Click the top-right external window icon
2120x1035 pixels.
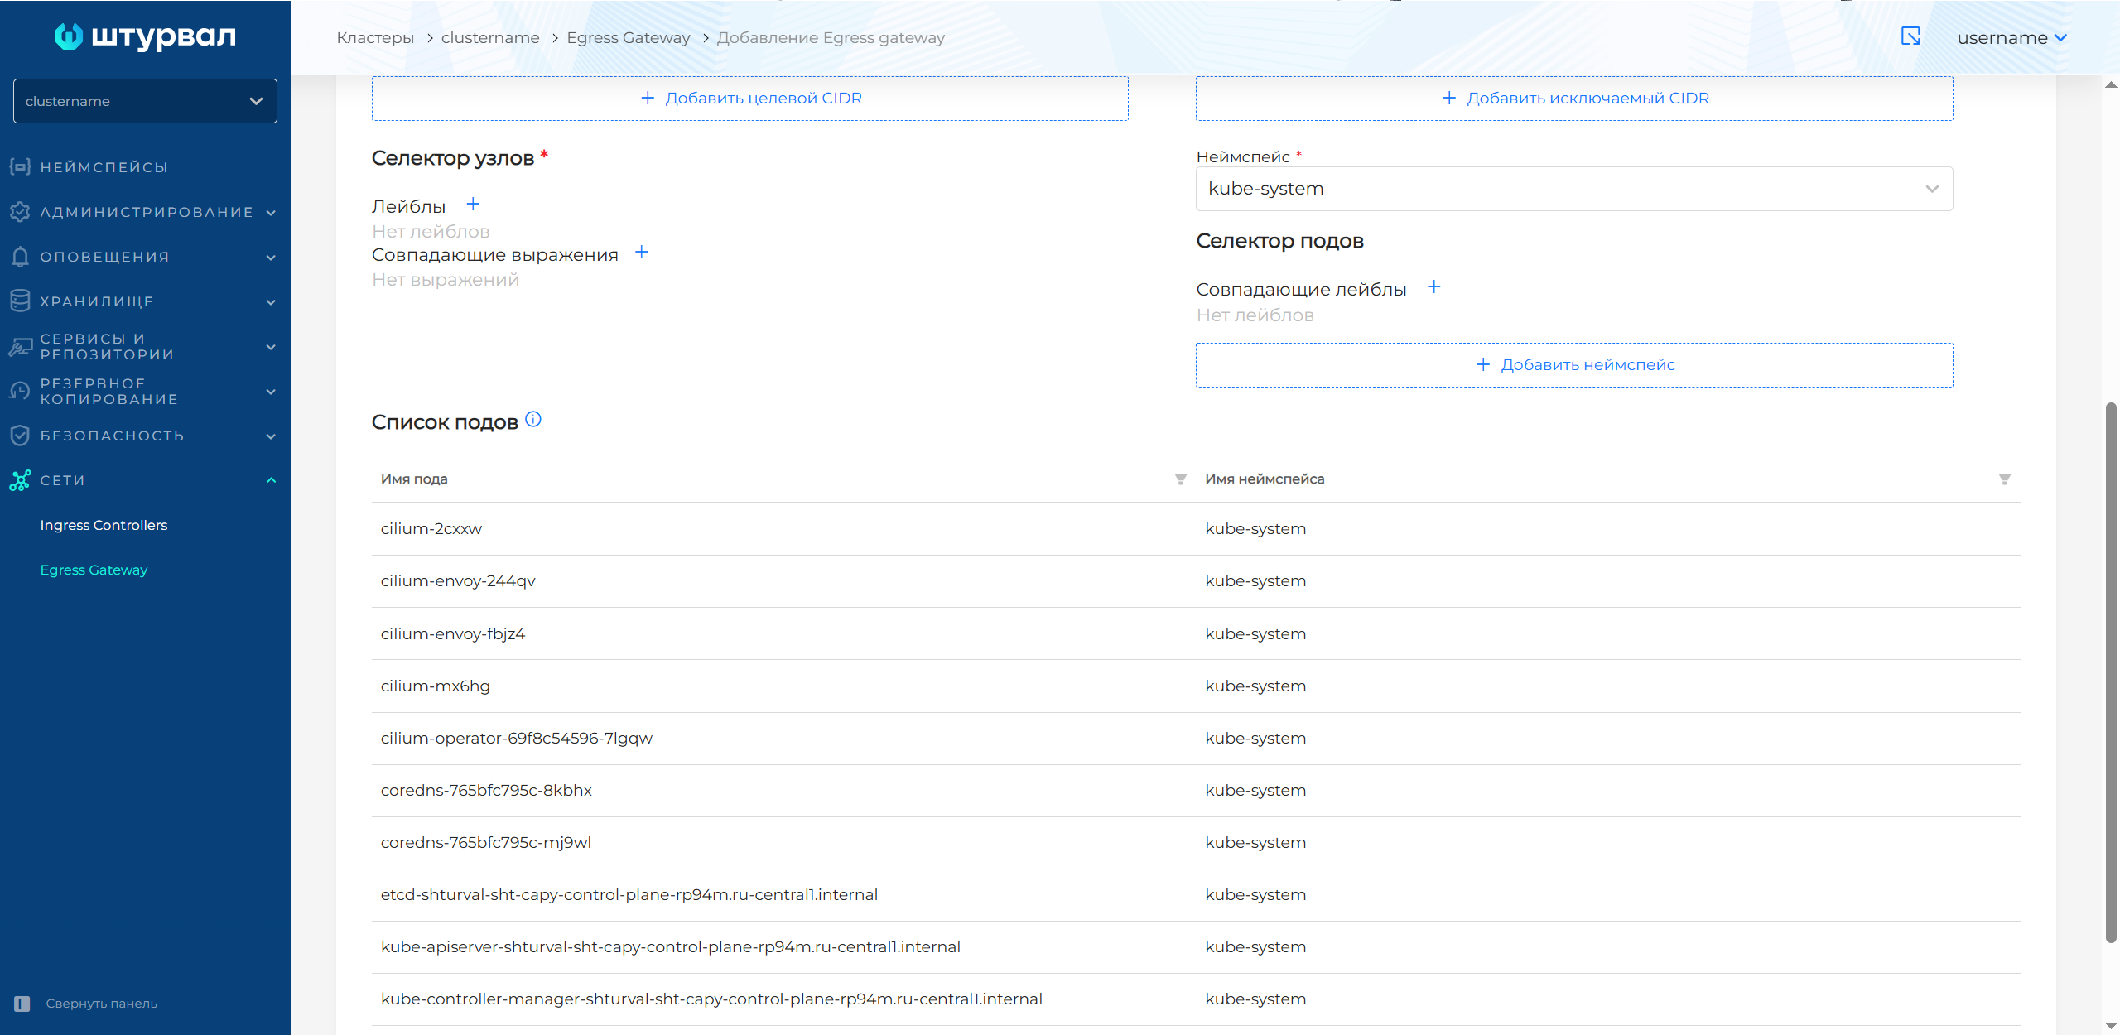click(x=1910, y=36)
